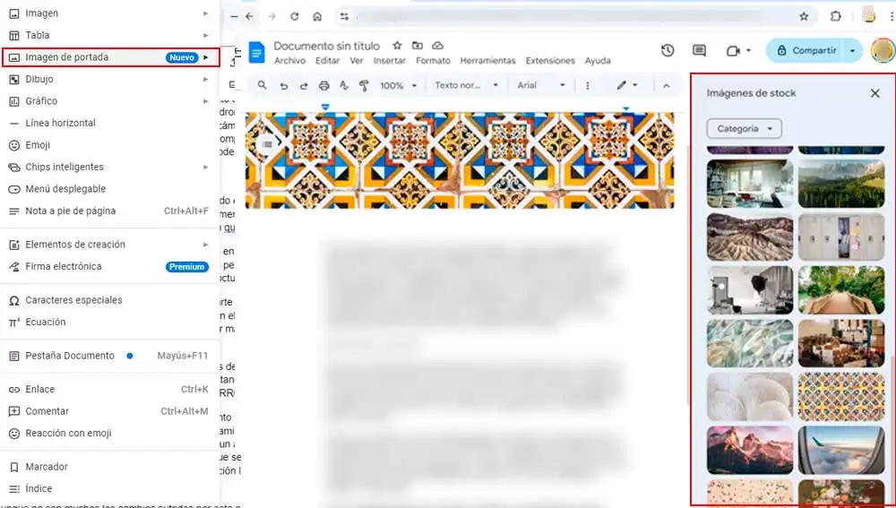Click the move to folder icon

tap(418, 46)
